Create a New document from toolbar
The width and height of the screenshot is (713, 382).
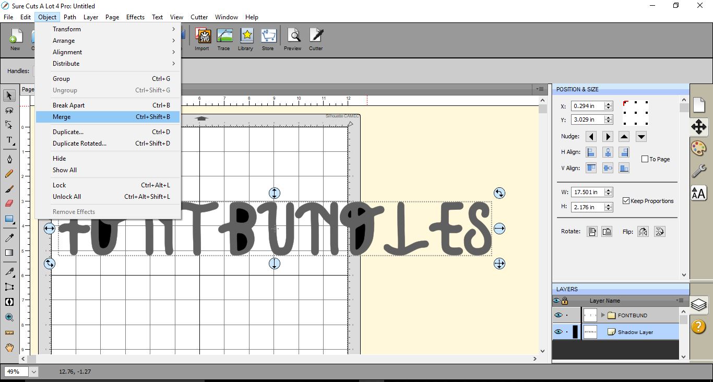coord(15,40)
